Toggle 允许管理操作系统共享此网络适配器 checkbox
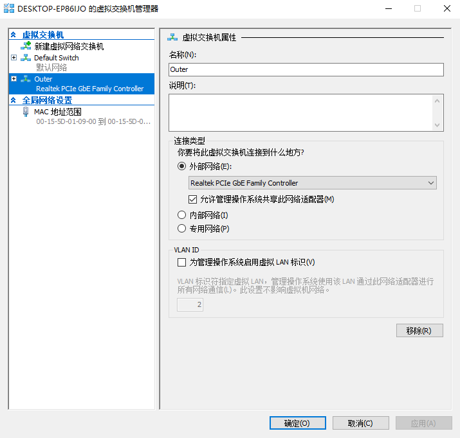Screen dimensions: 460x438 coord(192,199)
